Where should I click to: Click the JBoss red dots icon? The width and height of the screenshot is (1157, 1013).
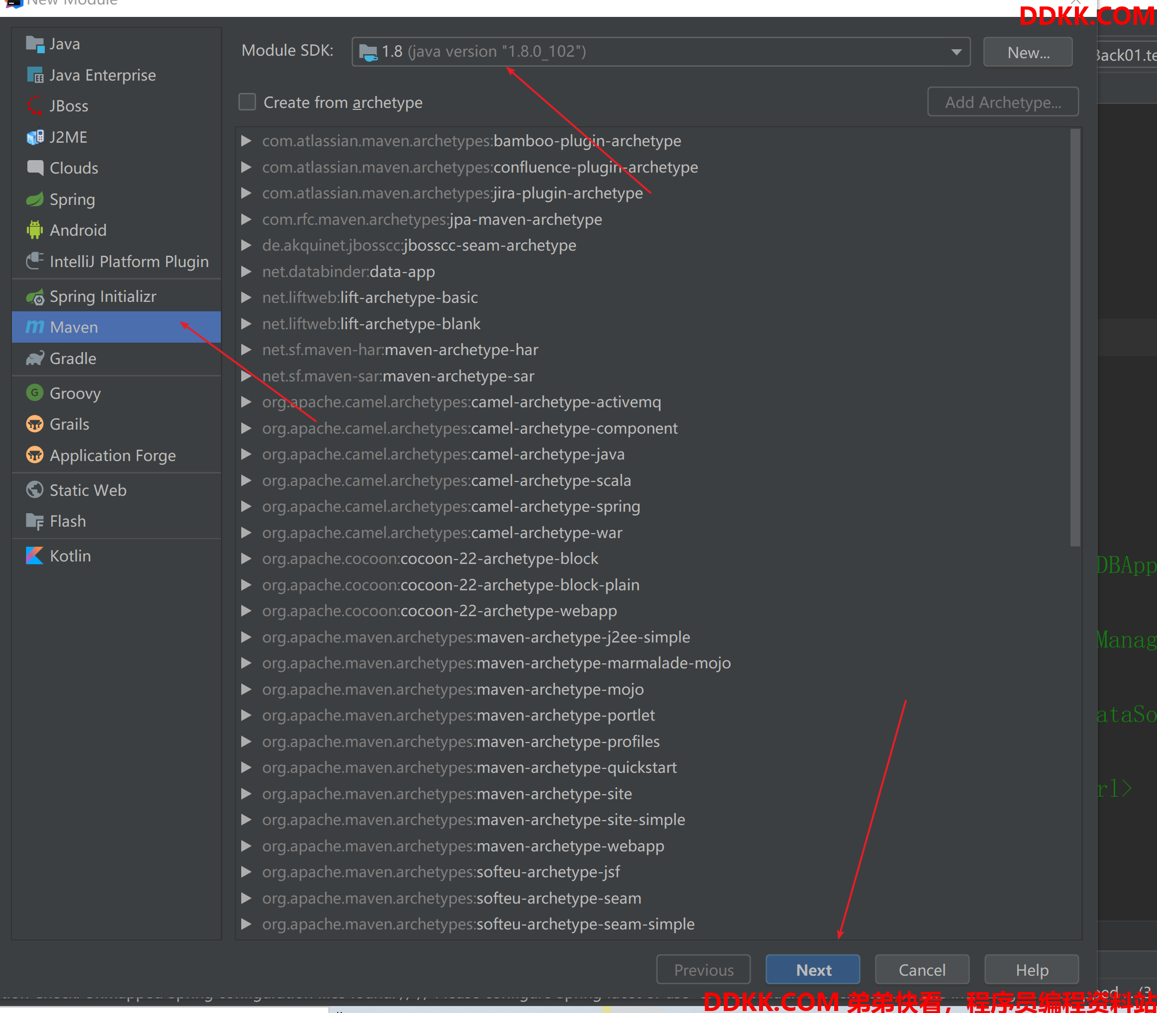pos(35,106)
